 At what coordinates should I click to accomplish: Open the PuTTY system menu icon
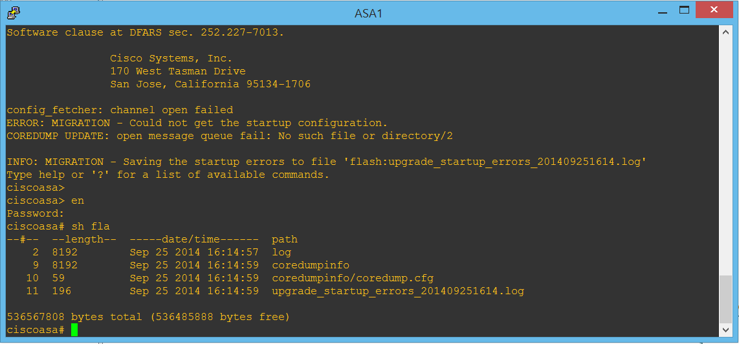click(x=13, y=12)
